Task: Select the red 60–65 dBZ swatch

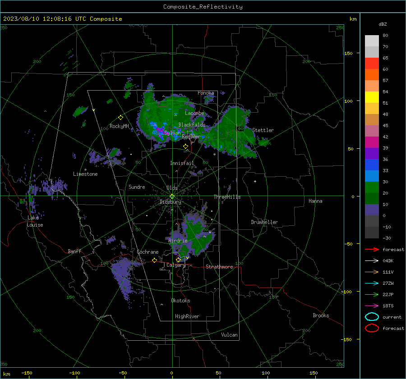Action: coord(372,64)
